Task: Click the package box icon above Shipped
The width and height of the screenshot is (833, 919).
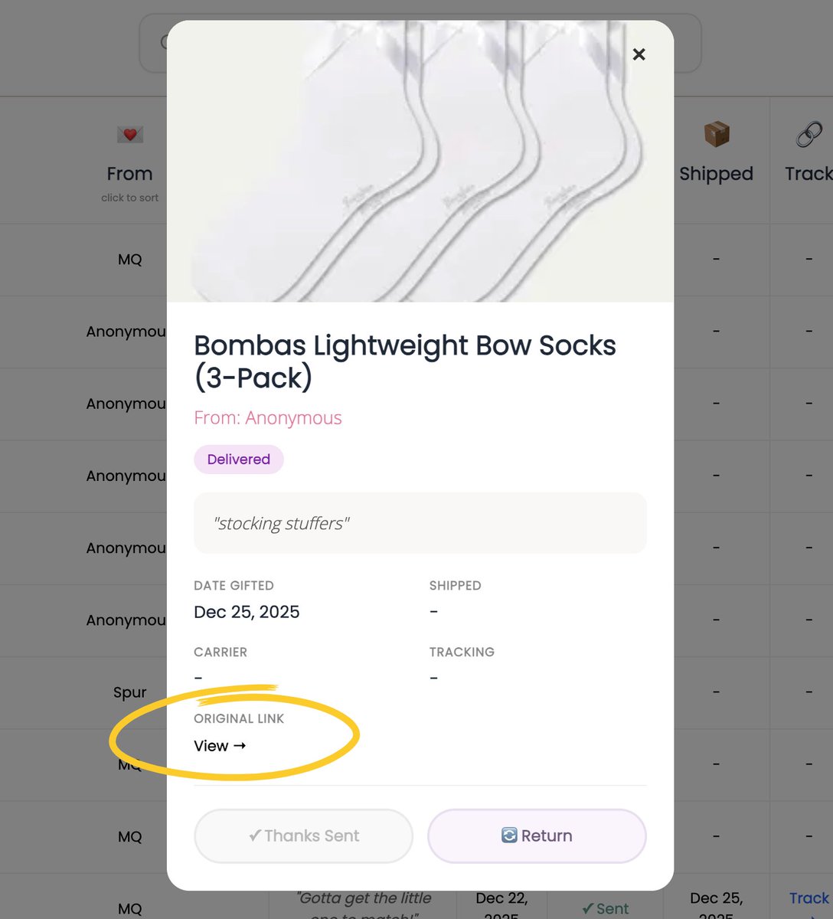Action: (x=716, y=134)
